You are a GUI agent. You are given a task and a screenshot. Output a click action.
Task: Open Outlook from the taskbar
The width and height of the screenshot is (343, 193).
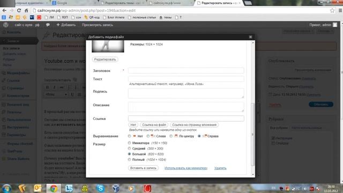coord(38,188)
